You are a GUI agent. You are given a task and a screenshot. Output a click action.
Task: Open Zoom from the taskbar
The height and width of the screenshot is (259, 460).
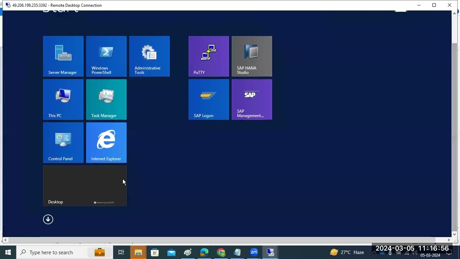click(x=254, y=252)
